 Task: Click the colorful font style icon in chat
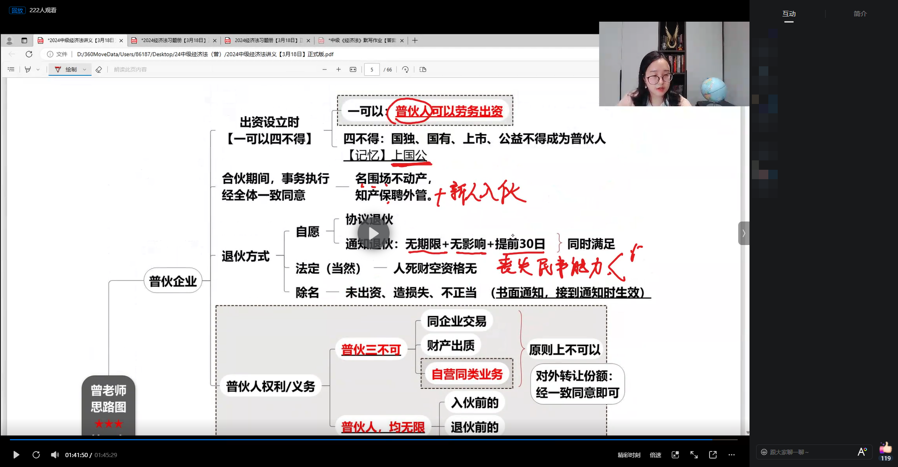pyautogui.click(x=862, y=452)
